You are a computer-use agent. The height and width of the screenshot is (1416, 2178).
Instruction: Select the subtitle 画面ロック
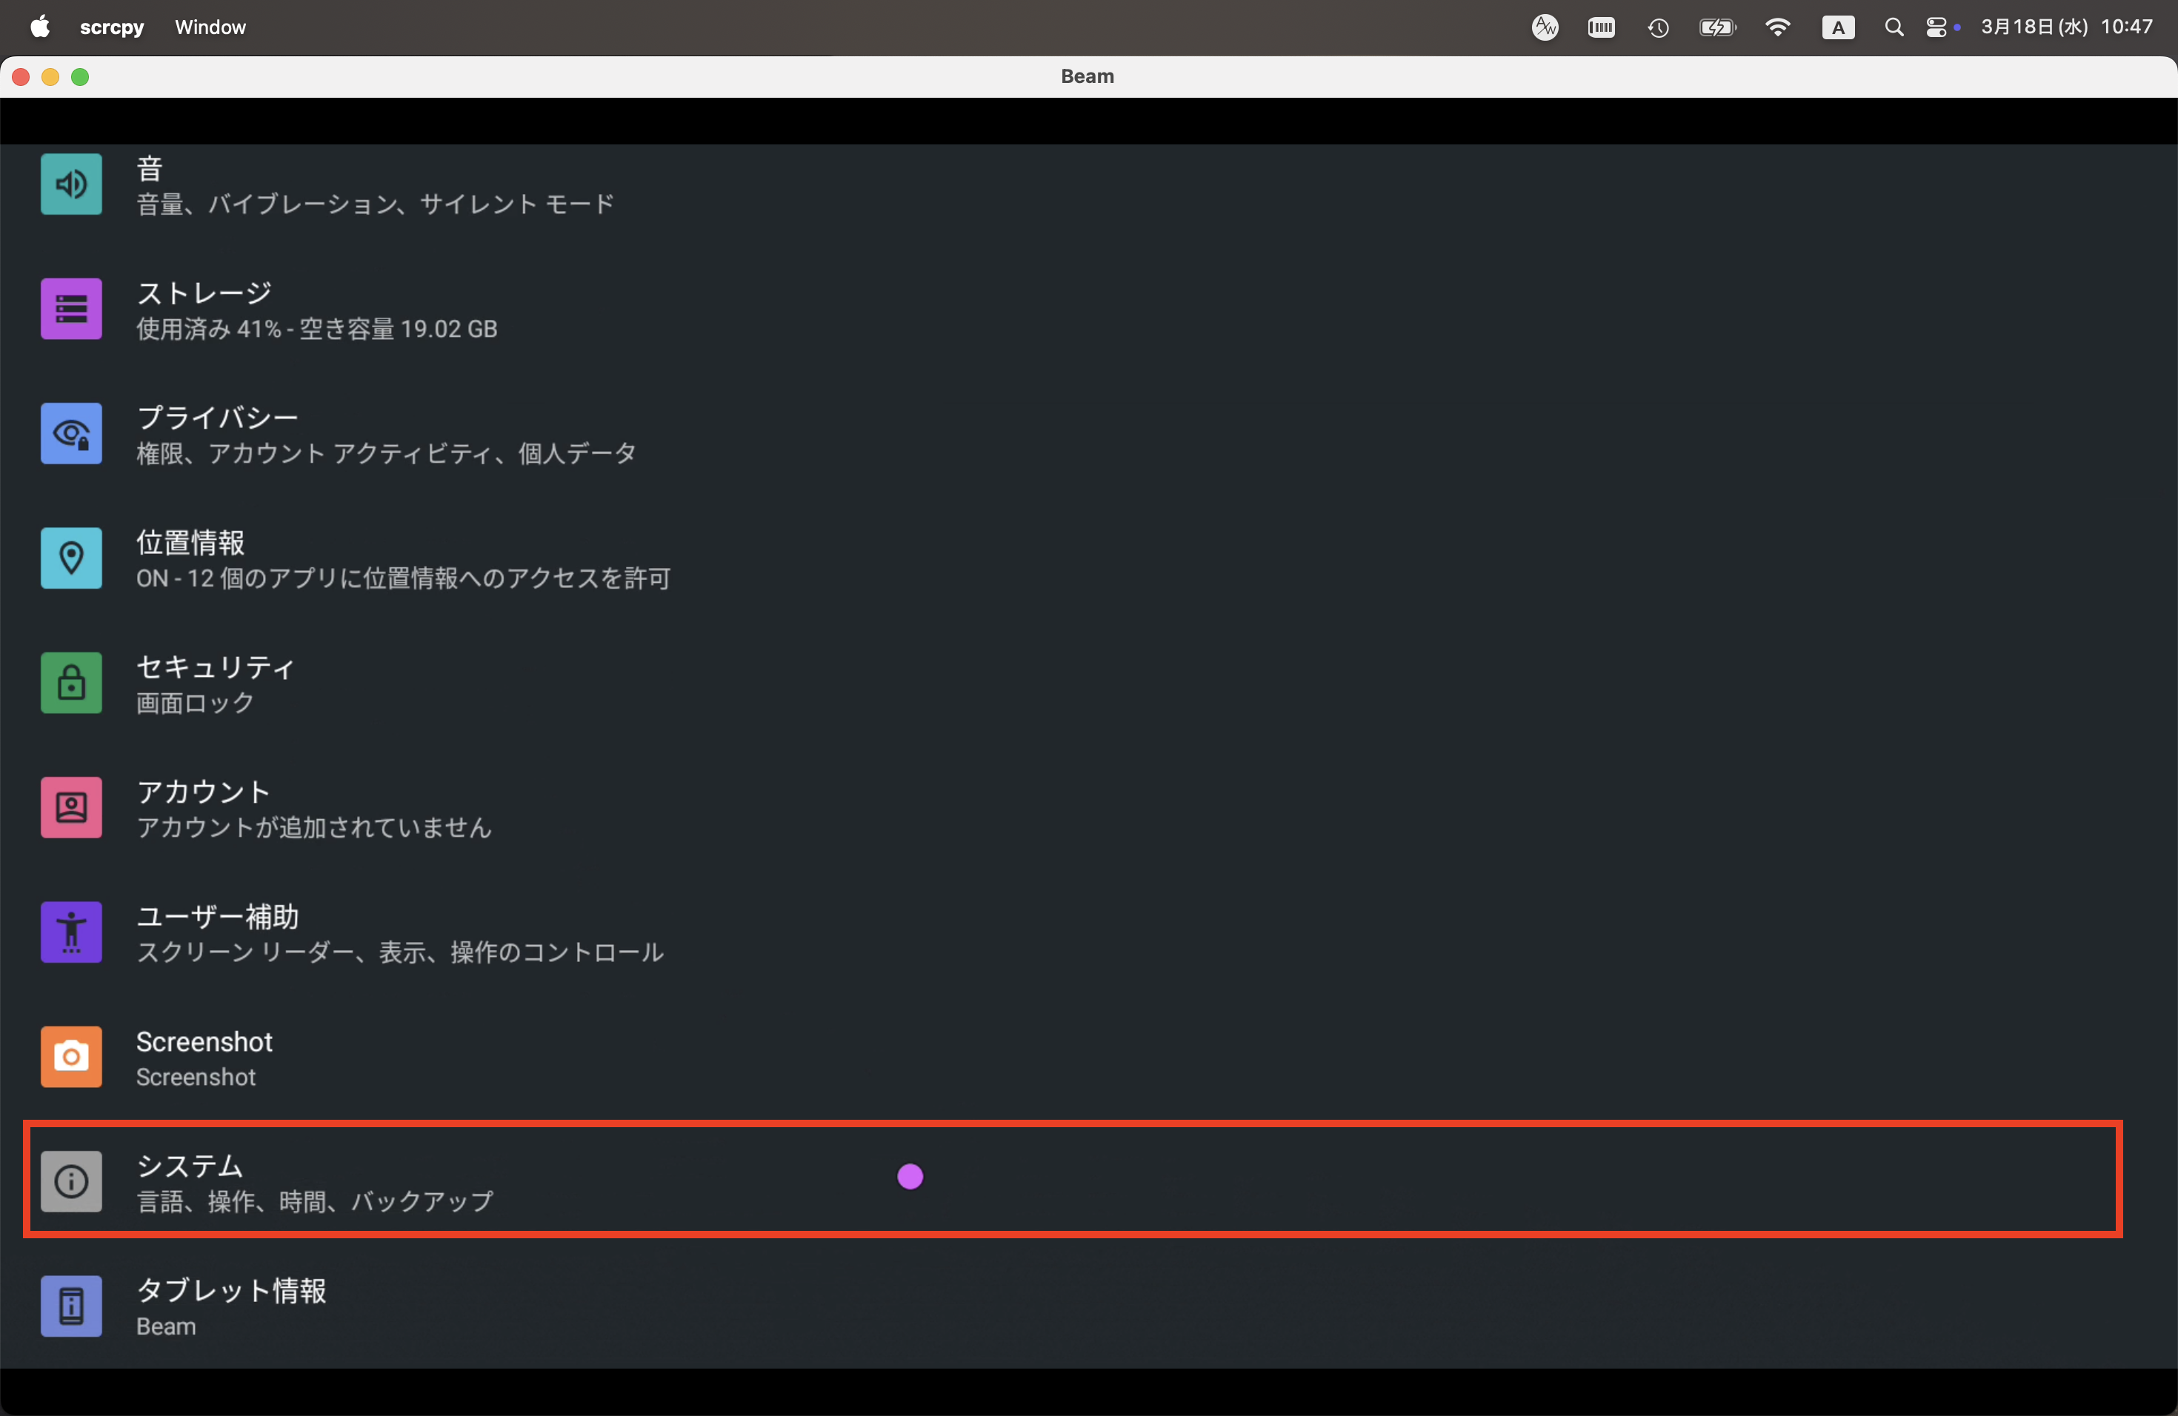click(195, 703)
